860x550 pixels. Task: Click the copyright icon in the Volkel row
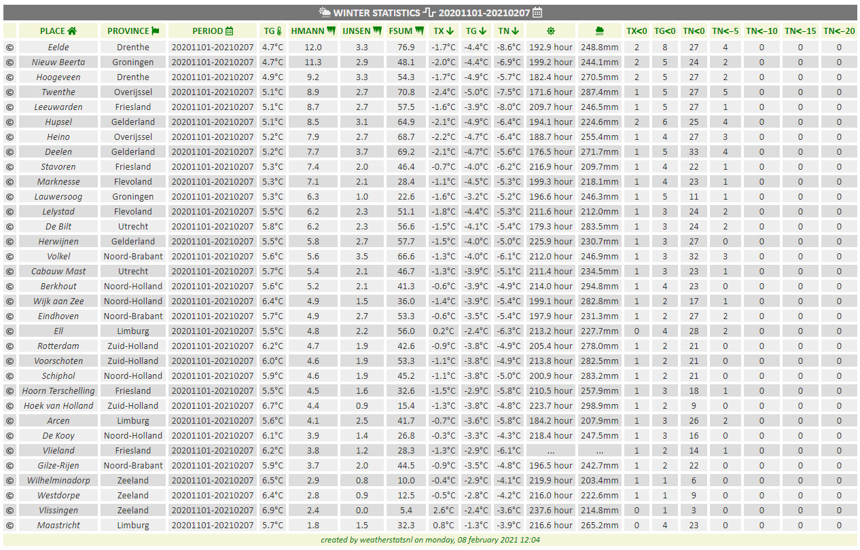[x=10, y=257]
